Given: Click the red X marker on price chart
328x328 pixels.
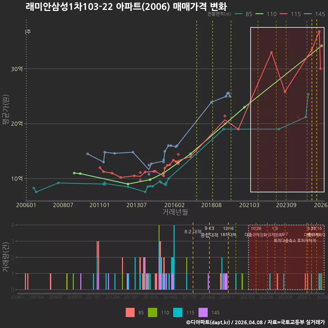Looking at the screenshot, I should click(299, 117).
